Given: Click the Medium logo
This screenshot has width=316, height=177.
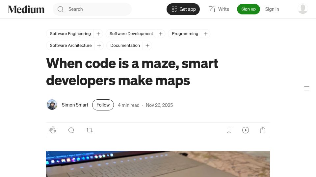Looking at the screenshot, I should tap(26, 9).
